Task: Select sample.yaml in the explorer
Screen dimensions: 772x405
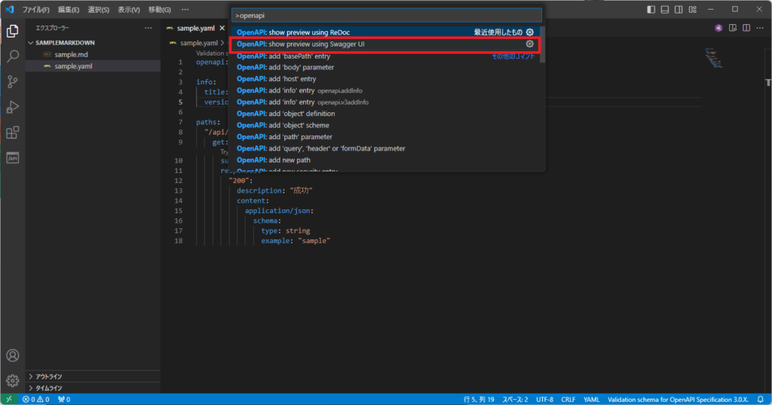Action: 93,65
